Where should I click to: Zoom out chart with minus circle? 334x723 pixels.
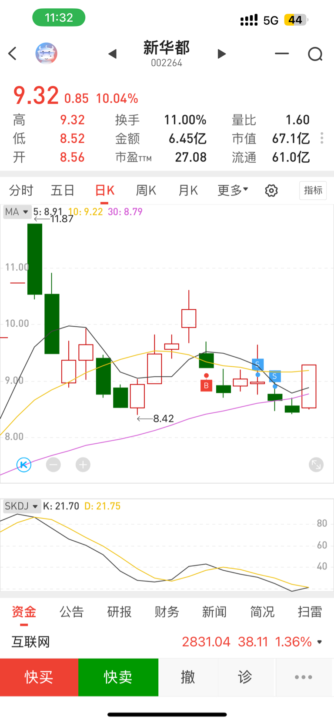53,465
